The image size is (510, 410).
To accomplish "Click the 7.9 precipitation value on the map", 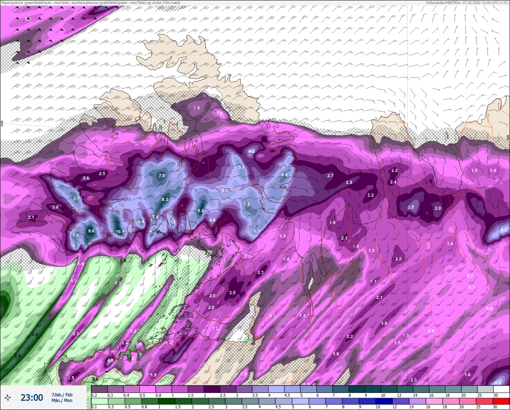I will (161, 175).
